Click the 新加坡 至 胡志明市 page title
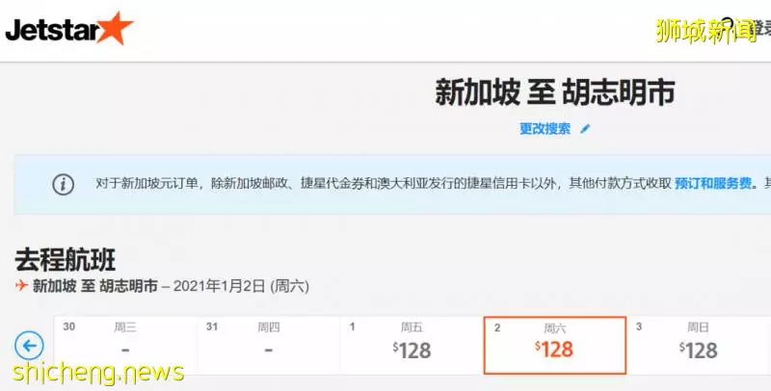This screenshot has width=771, height=391. coord(555,91)
